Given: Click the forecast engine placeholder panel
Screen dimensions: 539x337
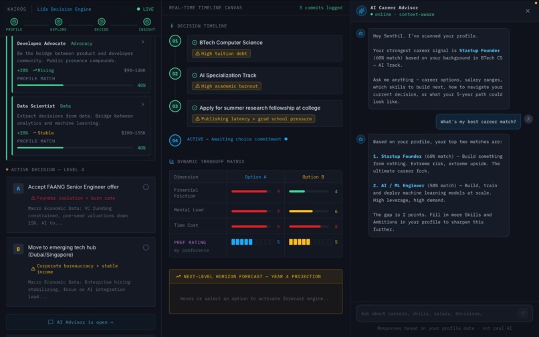Looking at the screenshot, I should pyautogui.click(x=255, y=298).
